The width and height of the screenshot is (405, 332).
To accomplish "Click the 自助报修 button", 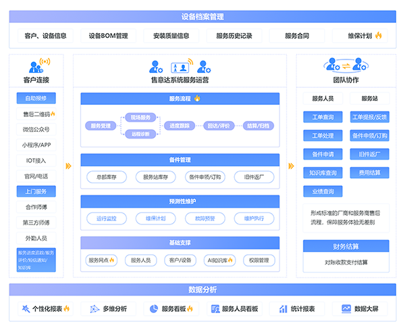I will pos(36,98).
